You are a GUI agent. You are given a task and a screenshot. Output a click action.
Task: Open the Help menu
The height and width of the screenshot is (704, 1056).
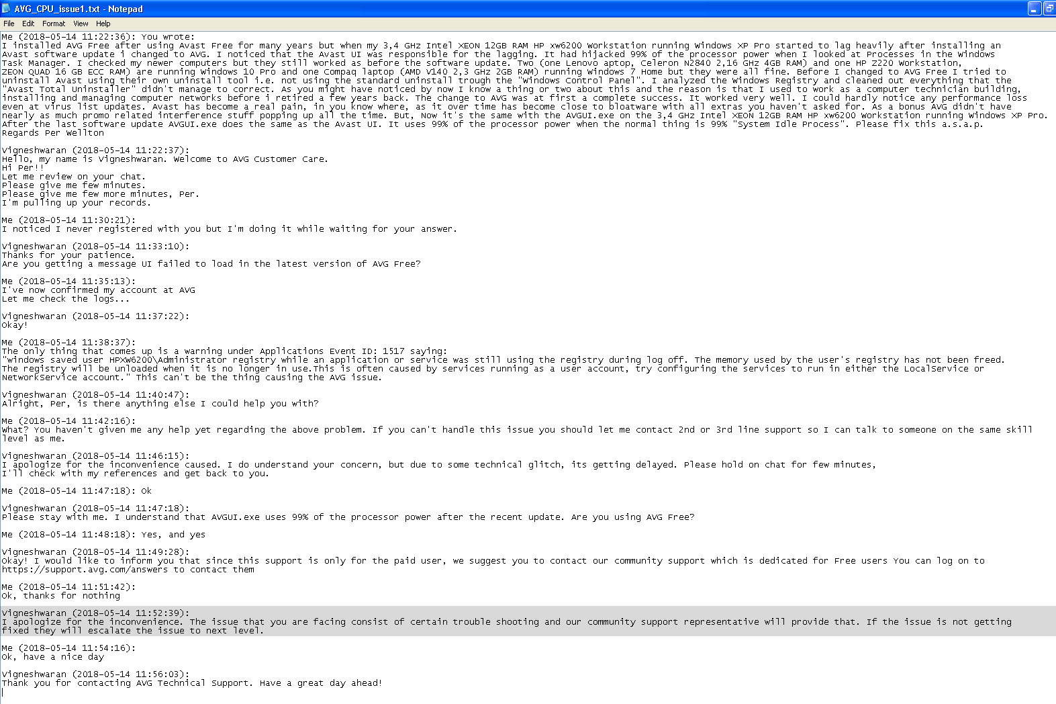click(103, 24)
